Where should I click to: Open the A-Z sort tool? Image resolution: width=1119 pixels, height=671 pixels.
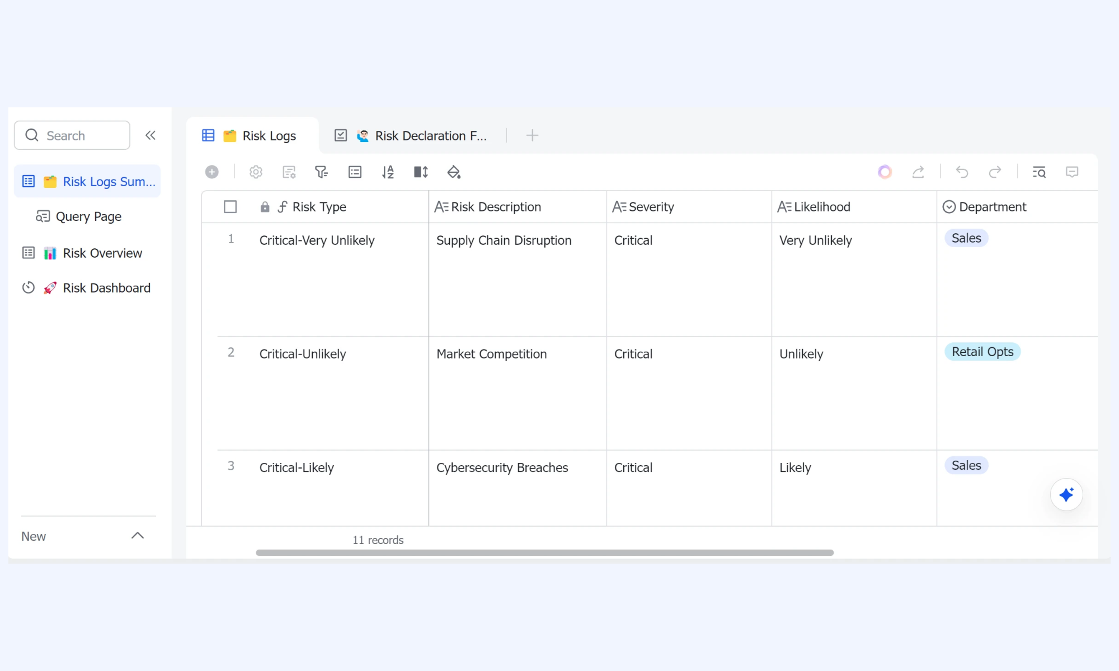coord(388,172)
